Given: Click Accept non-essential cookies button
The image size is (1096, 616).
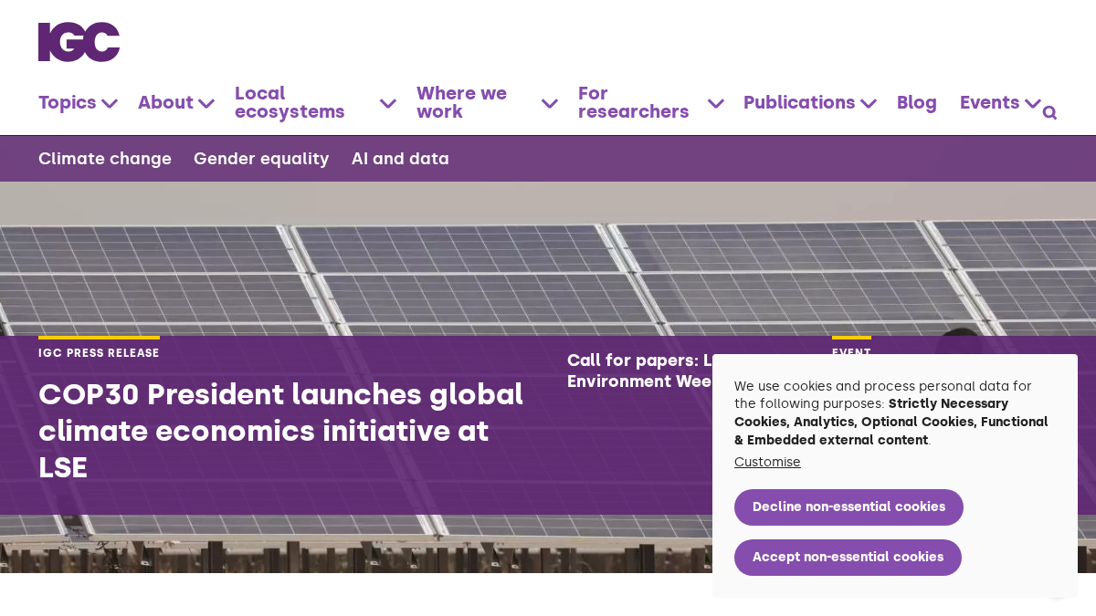Looking at the screenshot, I should 848,558.
